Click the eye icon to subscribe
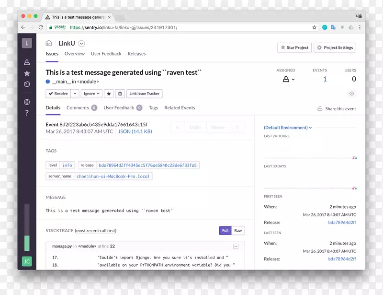The height and width of the screenshot is (295, 383). (x=352, y=94)
